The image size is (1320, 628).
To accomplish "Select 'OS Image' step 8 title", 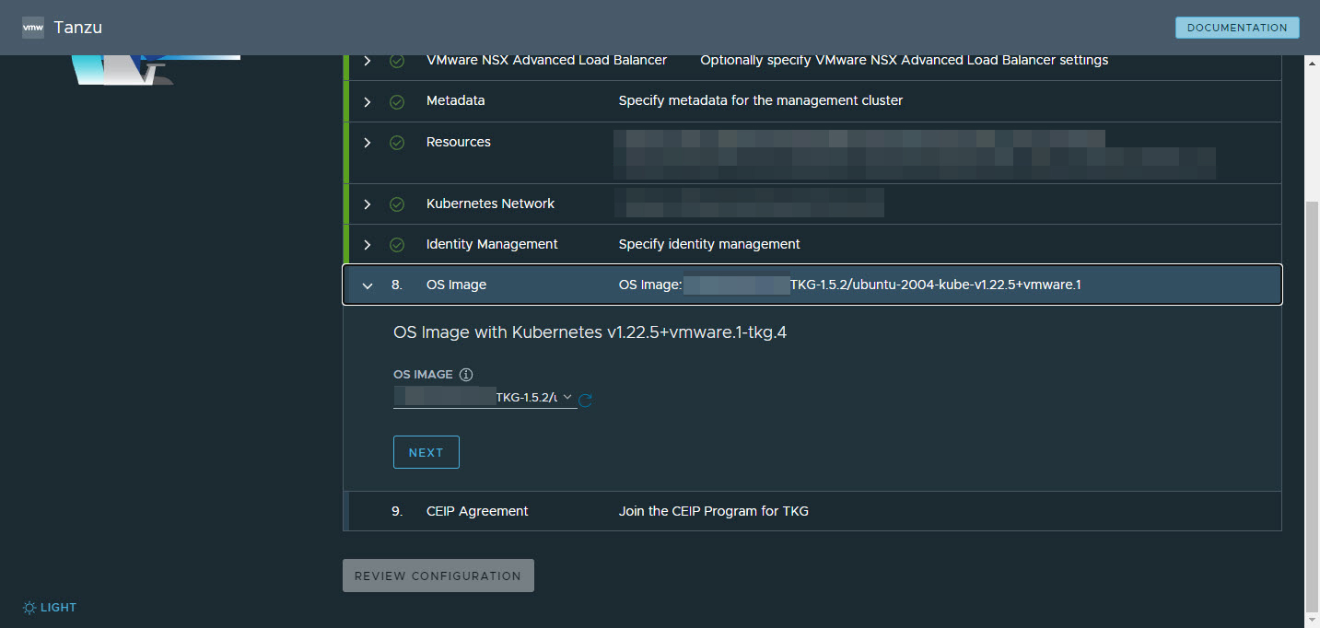I will (456, 285).
